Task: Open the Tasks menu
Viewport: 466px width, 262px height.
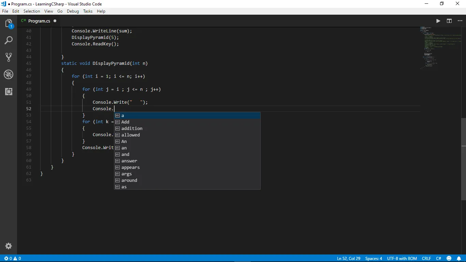Action: (88, 11)
